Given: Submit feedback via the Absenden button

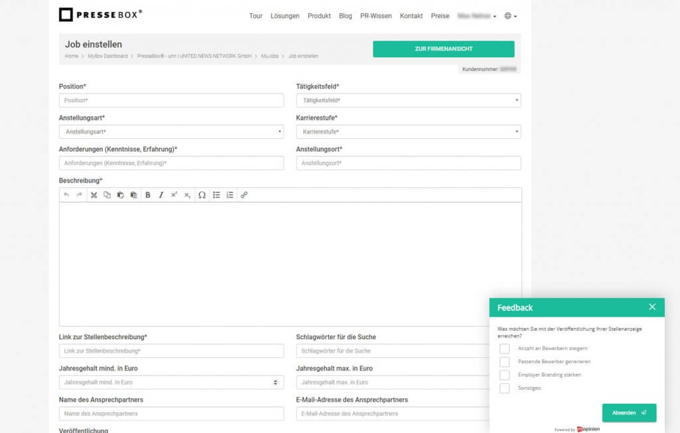Looking at the screenshot, I should click(629, 412).
